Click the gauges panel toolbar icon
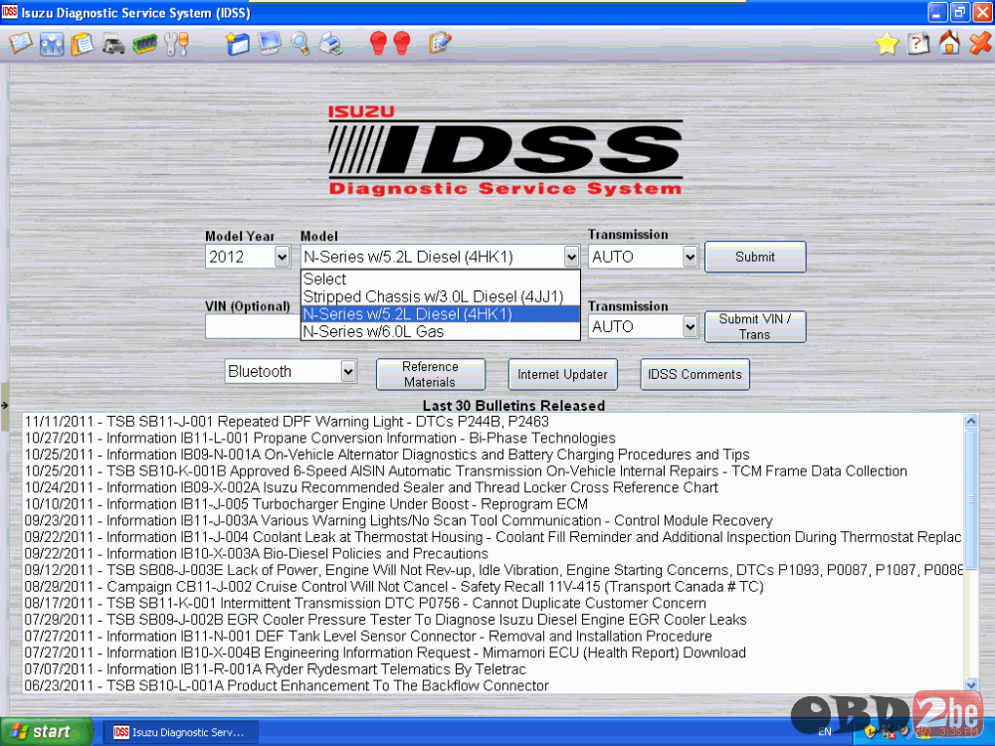Image resolution: width=995 pixels, height=746 pixels. point(52,44)
